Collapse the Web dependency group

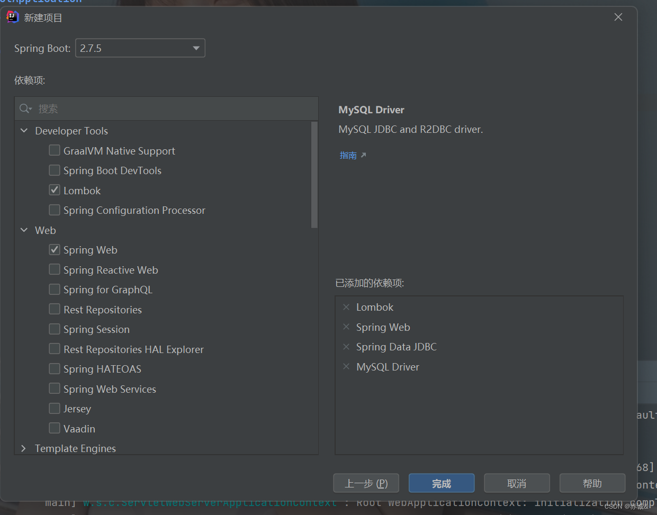(x=23, y=230)
